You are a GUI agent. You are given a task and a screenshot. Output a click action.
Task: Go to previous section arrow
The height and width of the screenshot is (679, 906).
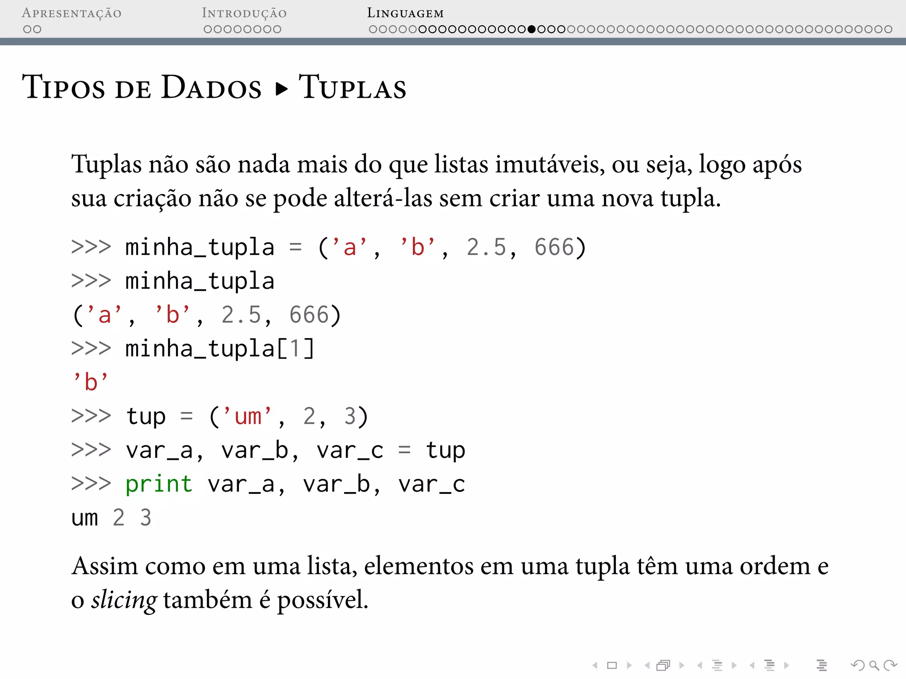pyautogui.click(x=752, y=665)
